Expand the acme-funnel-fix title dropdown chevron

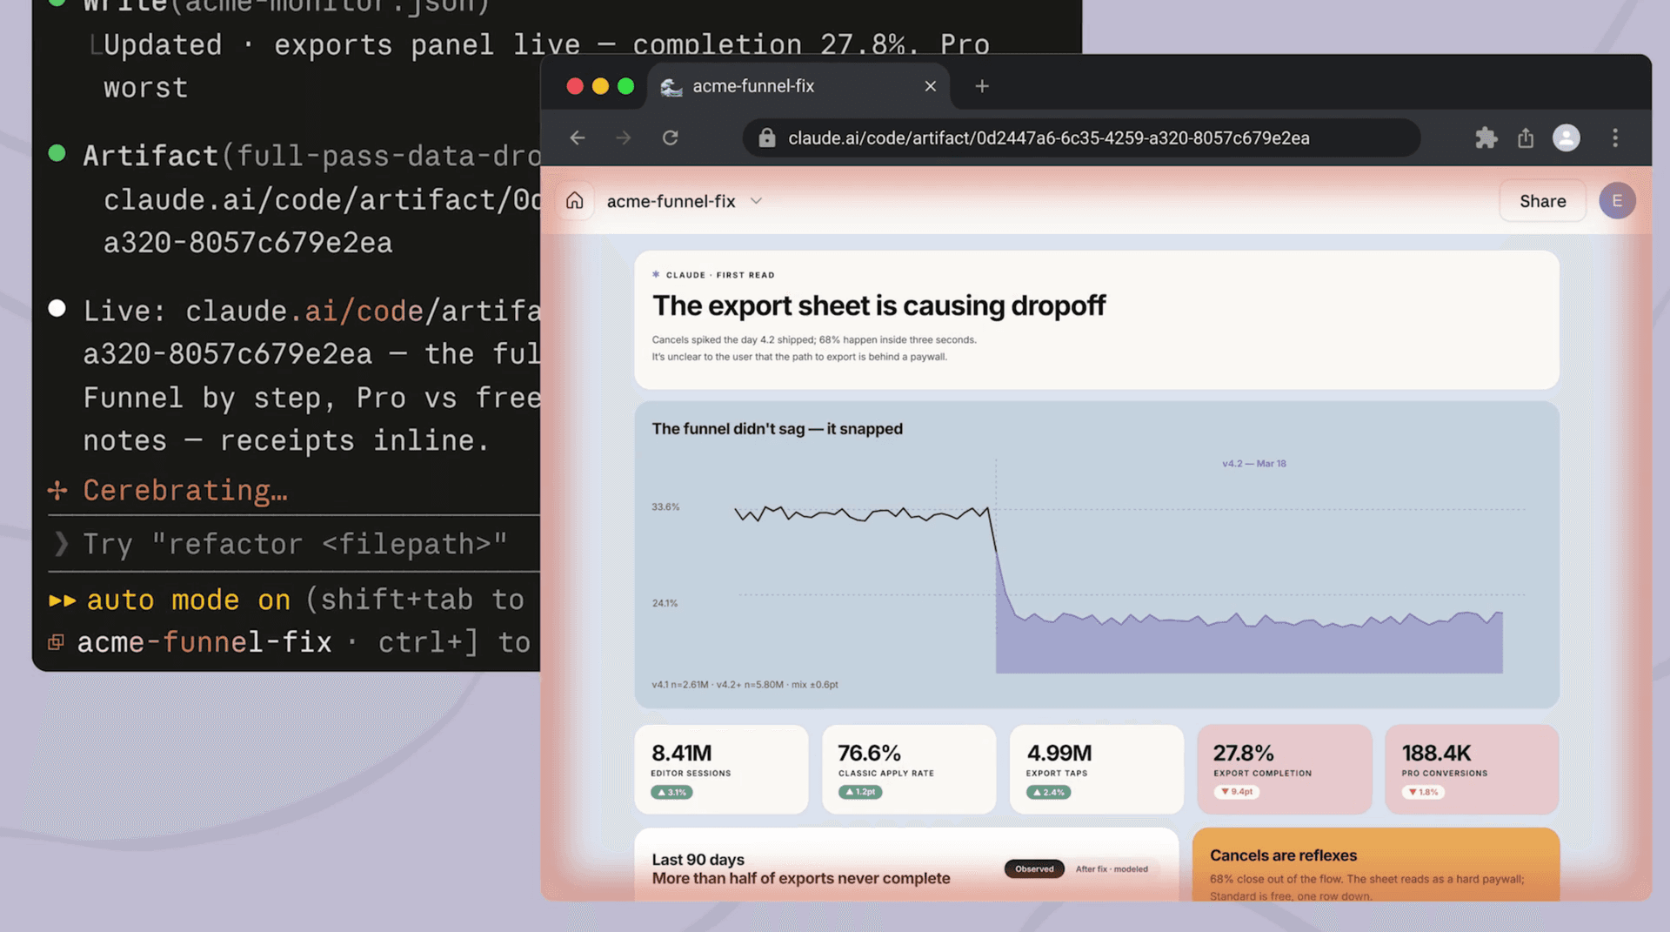click(757, 201)
